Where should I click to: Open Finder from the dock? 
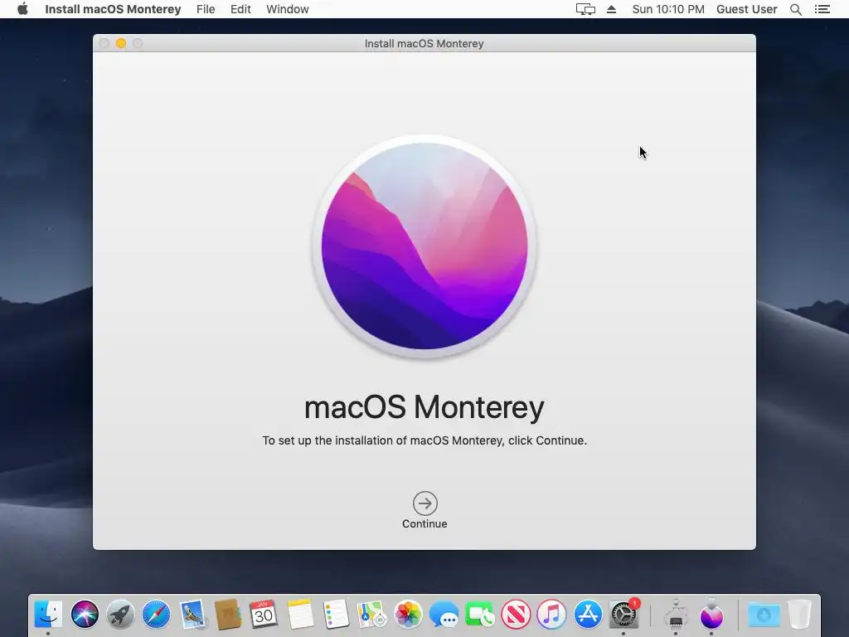tap(48, 615)
